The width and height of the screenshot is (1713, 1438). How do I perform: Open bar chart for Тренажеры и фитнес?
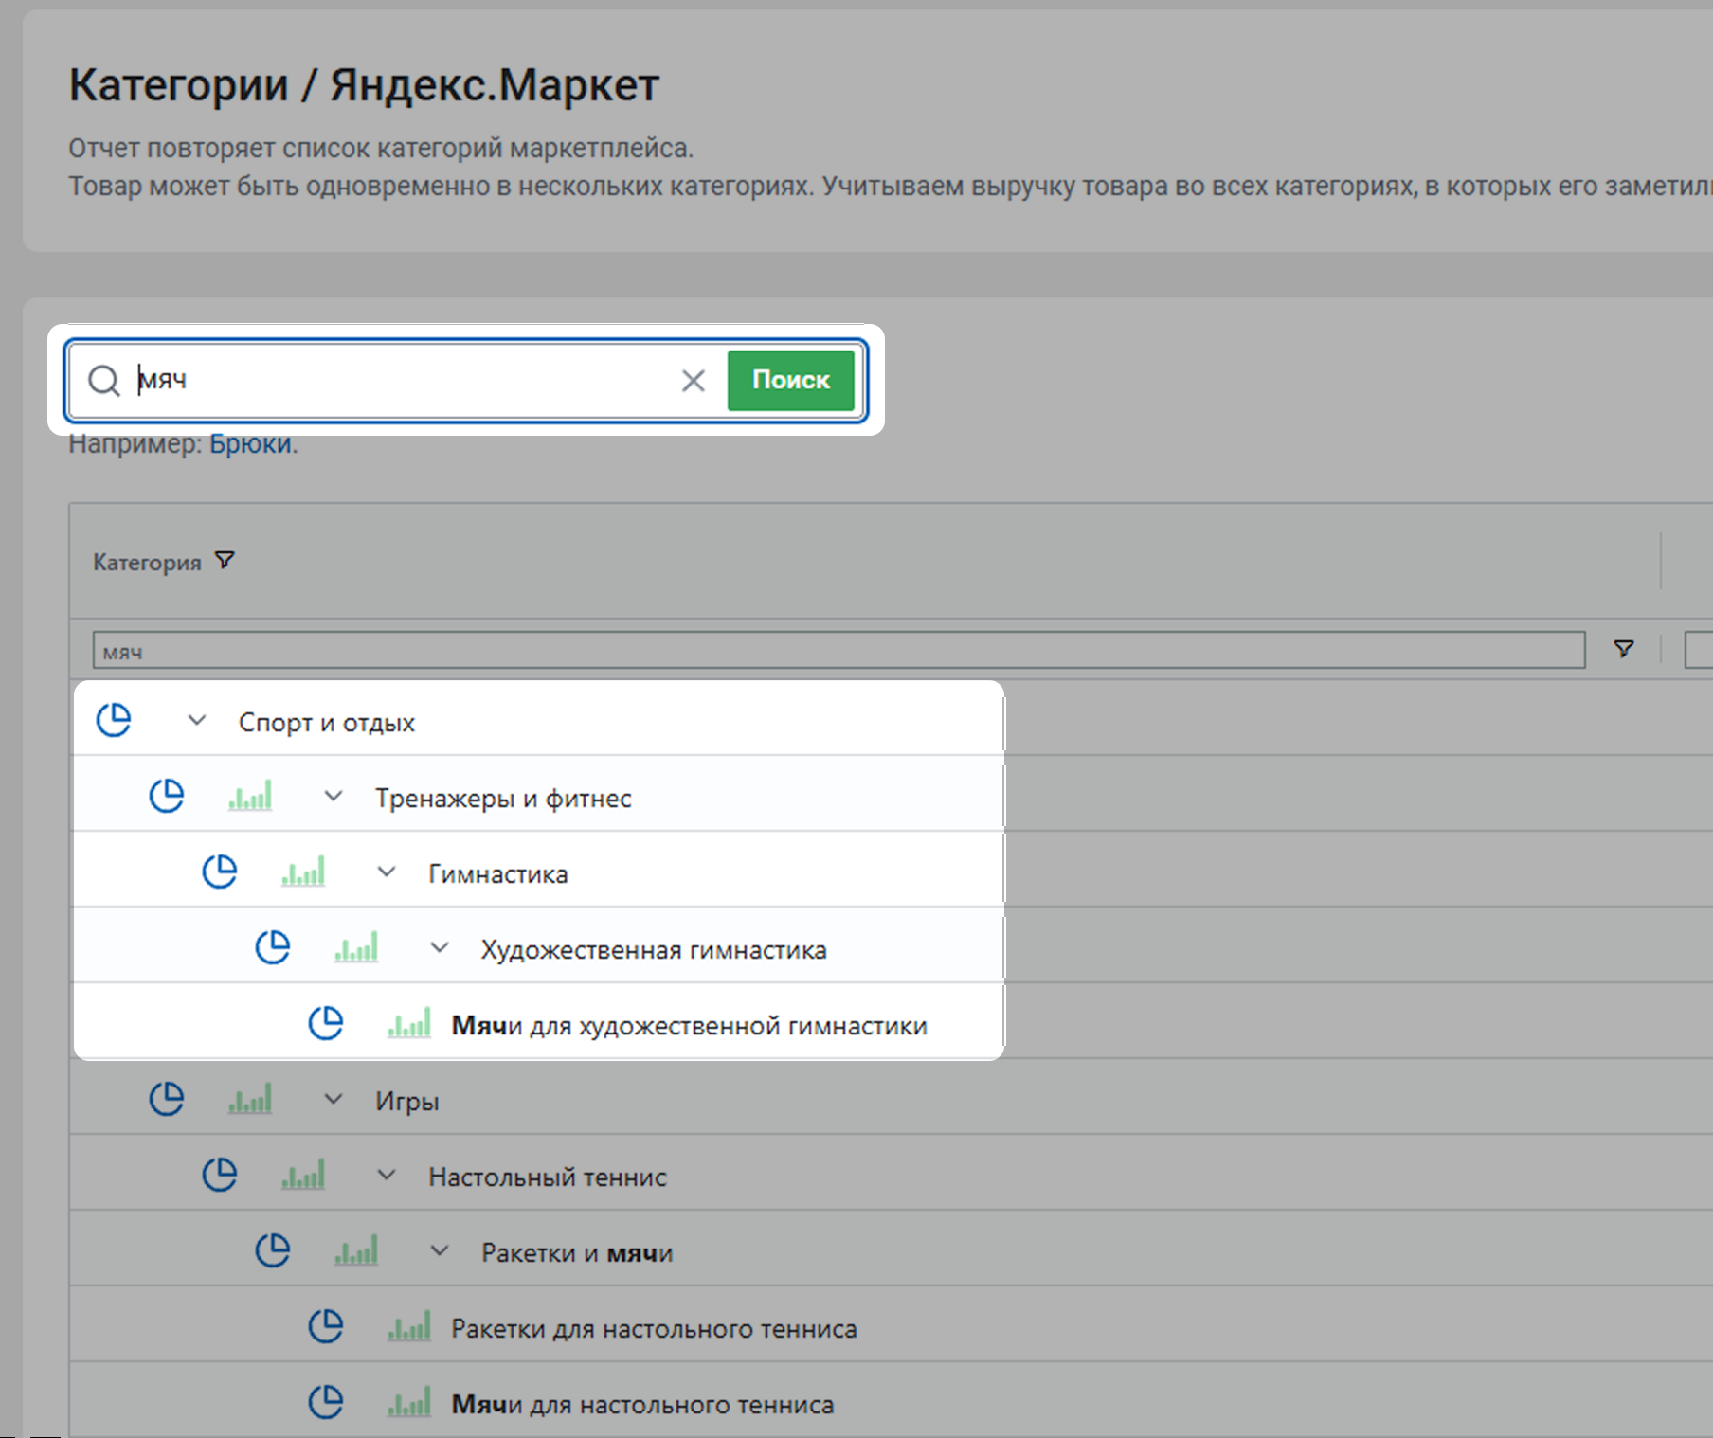point(250,796)
